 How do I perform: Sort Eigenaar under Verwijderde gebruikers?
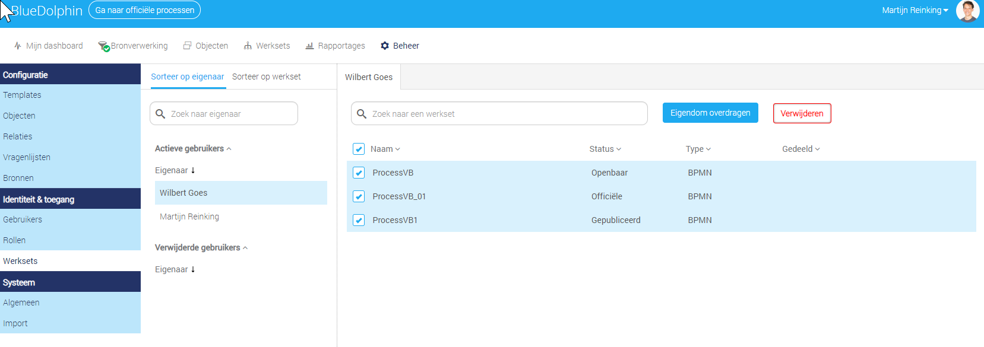pyautogui.click(x=175, y=269)
